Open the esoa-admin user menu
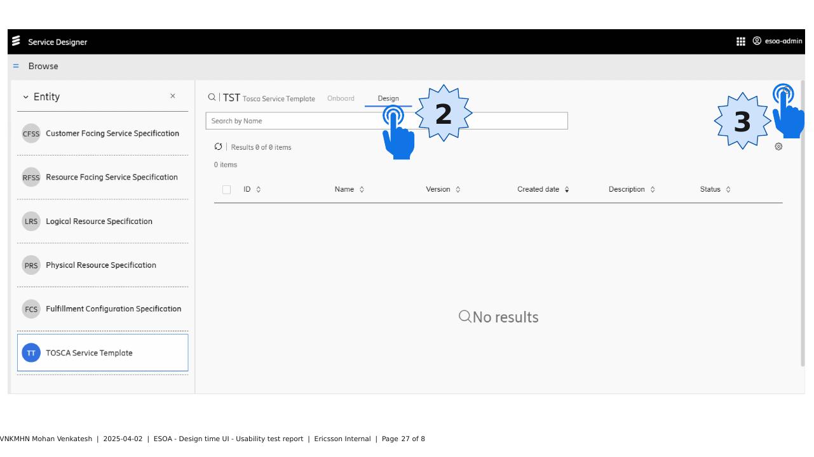This screenshot has height=457, width=814. click(778, 41)
